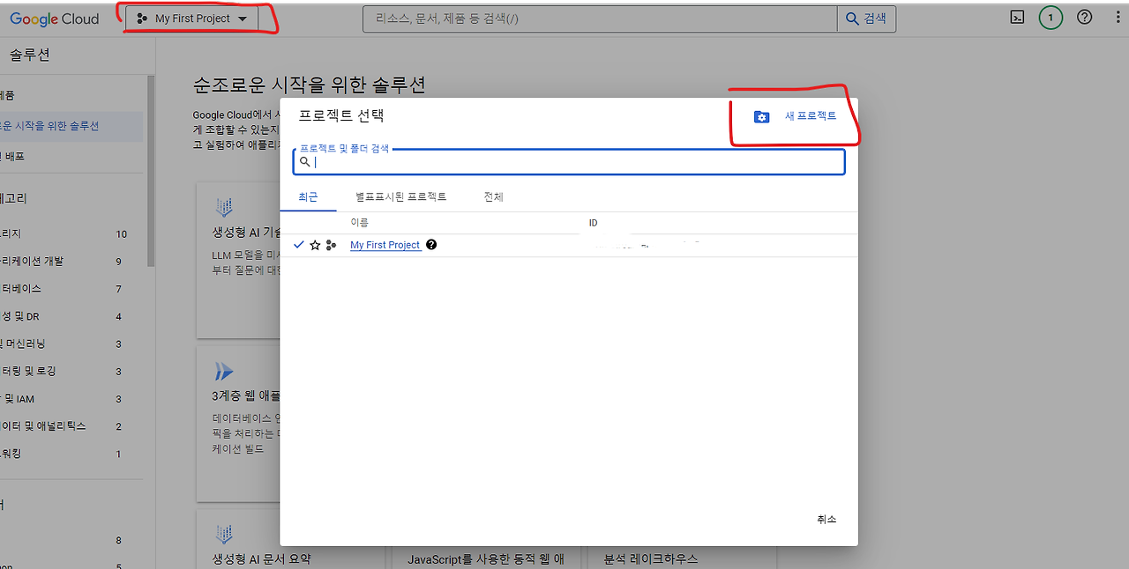The width and height of the screenshot is (1129, 569).
Task: Select 순조로운 시작을 위한 솔루션 in sidebar
Action: pos(71,126)
